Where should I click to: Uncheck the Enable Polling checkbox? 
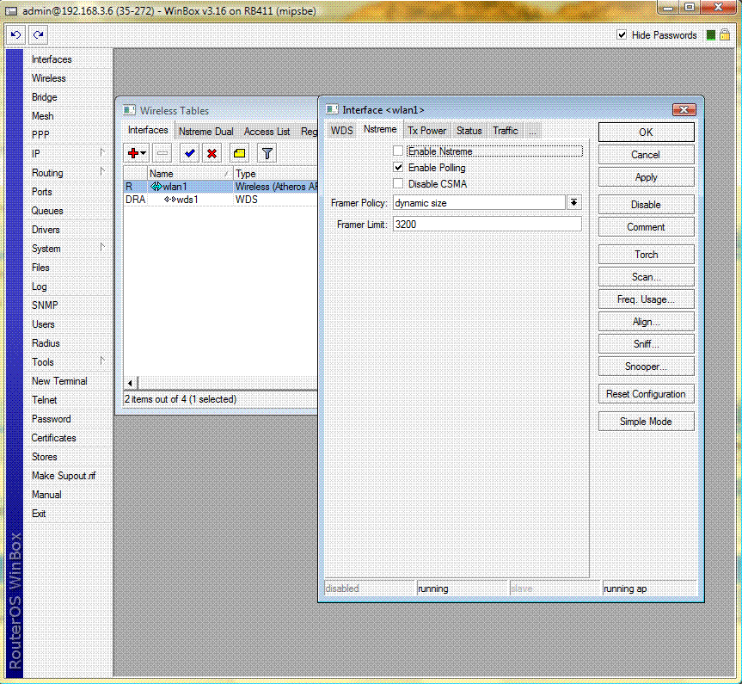tap(398, 168)
